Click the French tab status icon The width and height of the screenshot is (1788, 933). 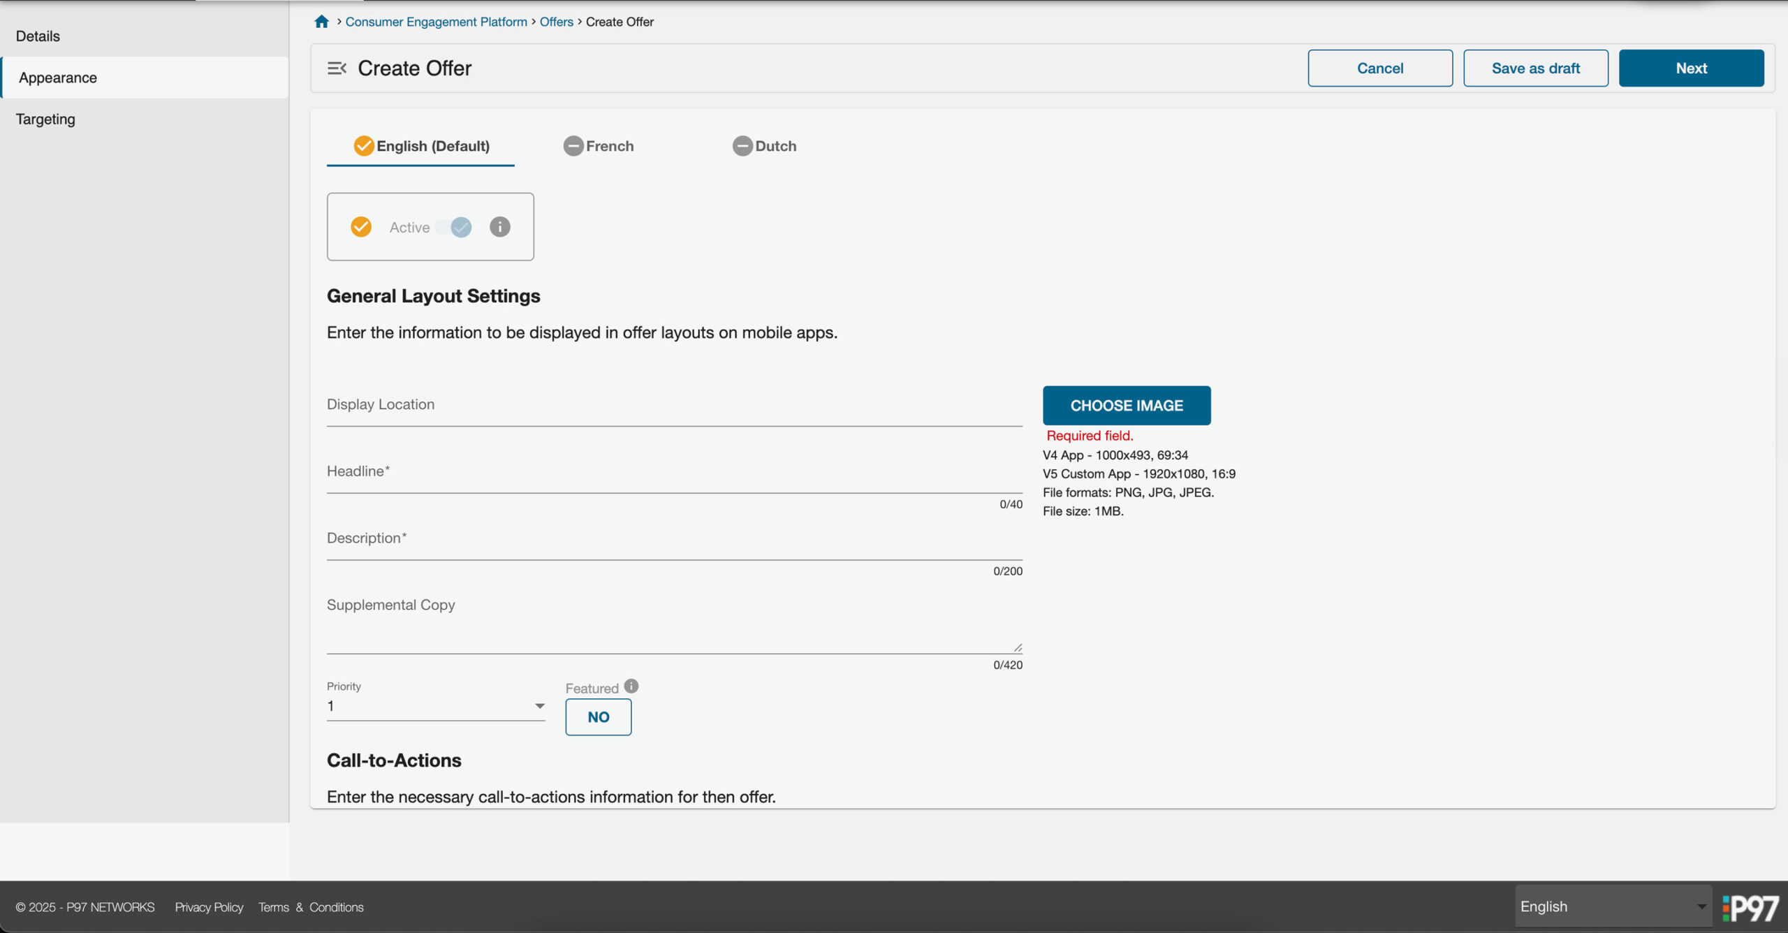tap(573, 146)
